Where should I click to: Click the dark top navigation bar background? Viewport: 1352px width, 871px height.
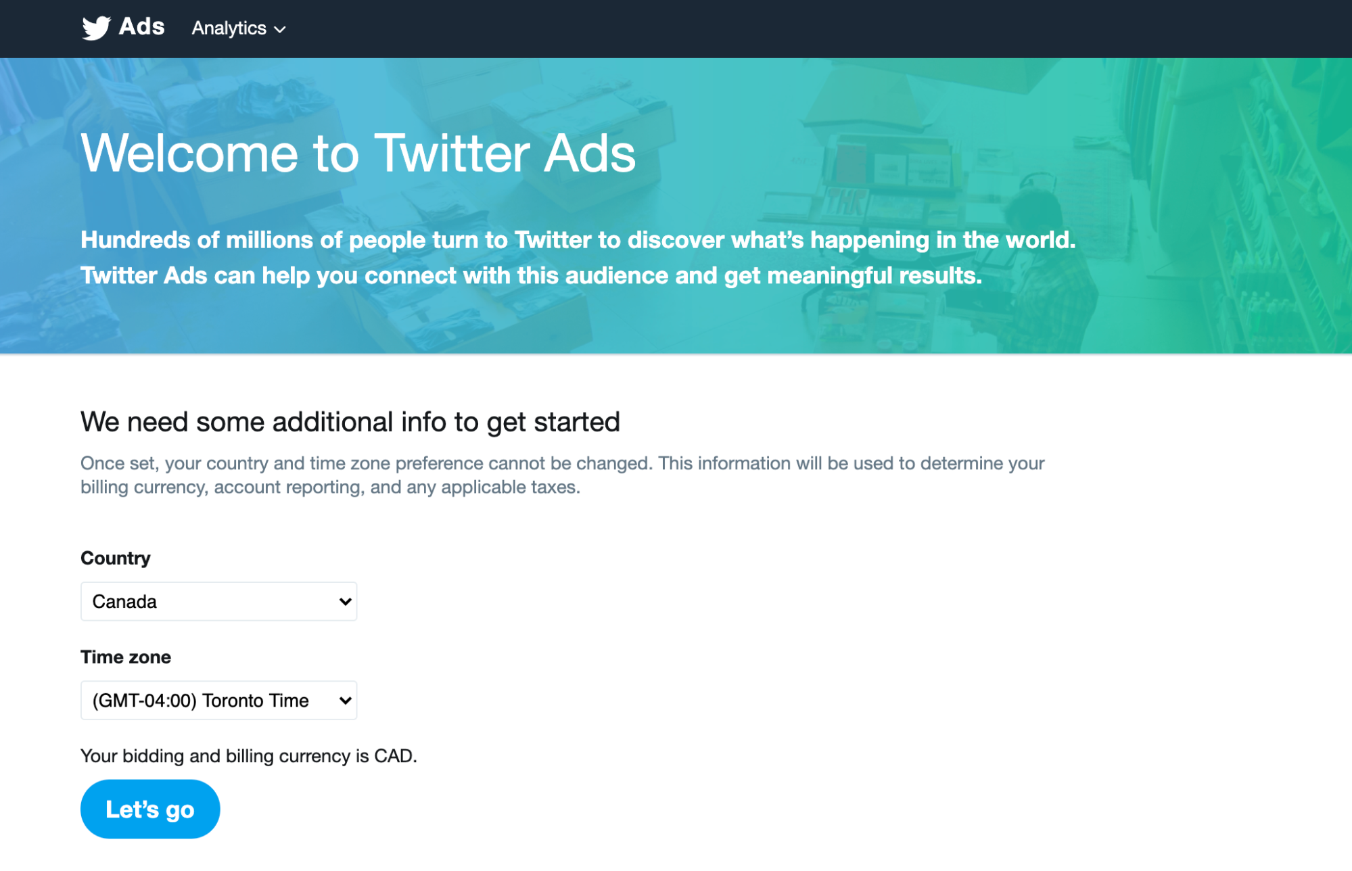click(x=812, y=28)
